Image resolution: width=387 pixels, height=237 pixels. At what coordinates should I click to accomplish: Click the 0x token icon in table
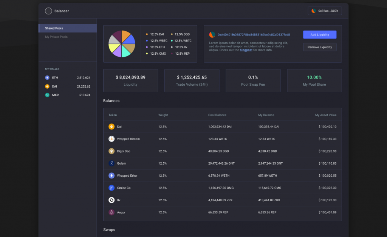click(111, 200)
